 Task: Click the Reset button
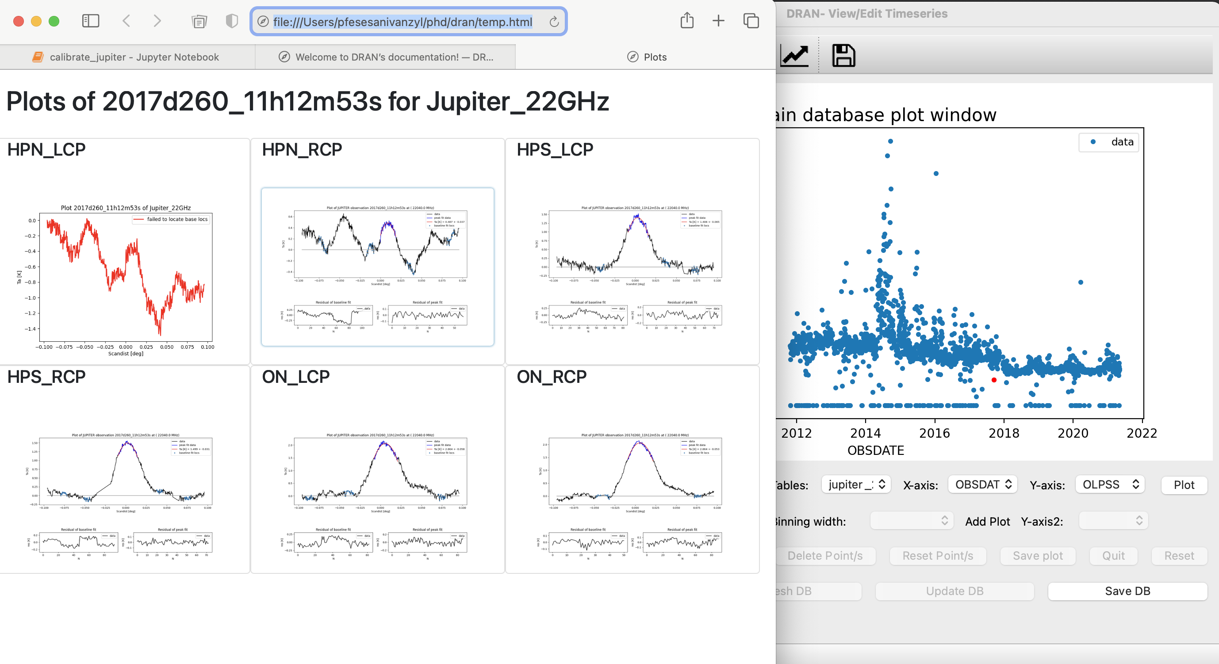click(x=1179, y=556)
